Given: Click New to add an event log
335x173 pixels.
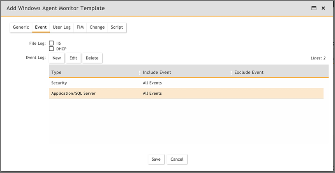Looking at the screenshot, I should (x=57, y=58).
